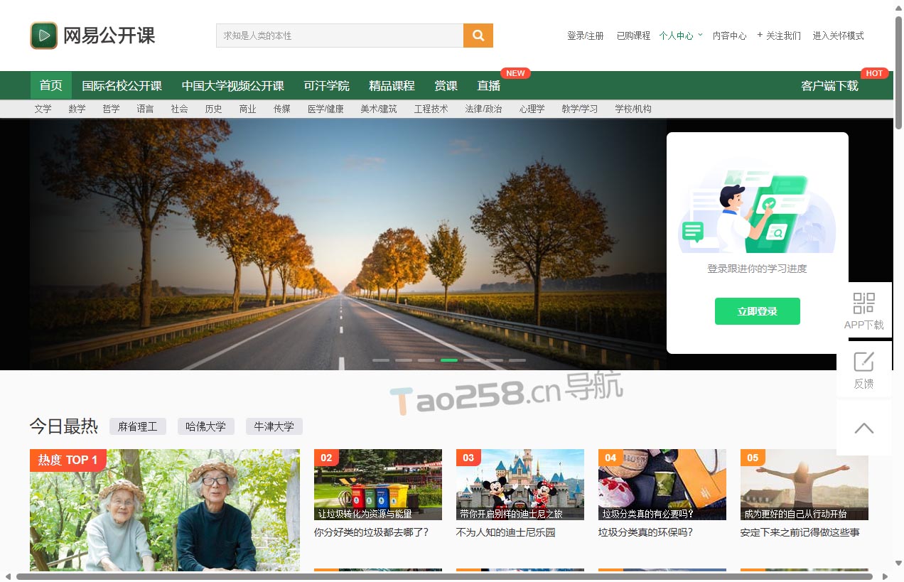Image resolution: width=904 pixels, height=582 pixels.
Task: Select the 首页 navigation tab
Action: pos(51,85)
